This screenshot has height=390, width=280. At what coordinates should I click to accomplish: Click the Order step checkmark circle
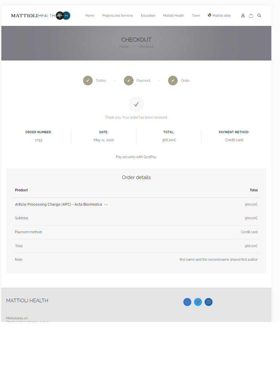point(173,80)
